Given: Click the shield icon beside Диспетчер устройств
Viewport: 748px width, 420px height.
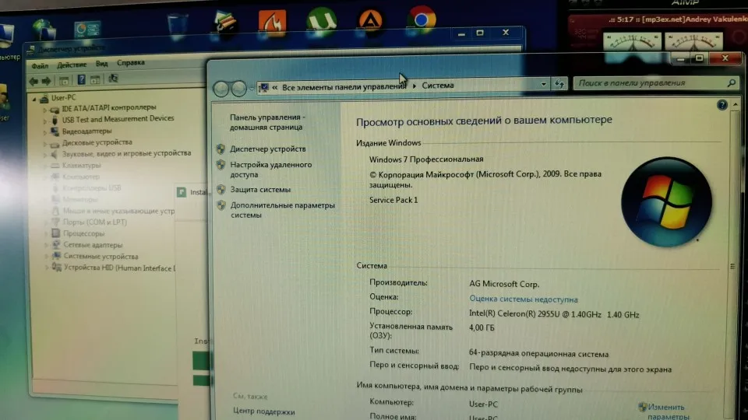Looking at the screenshot, I should 221,149.
